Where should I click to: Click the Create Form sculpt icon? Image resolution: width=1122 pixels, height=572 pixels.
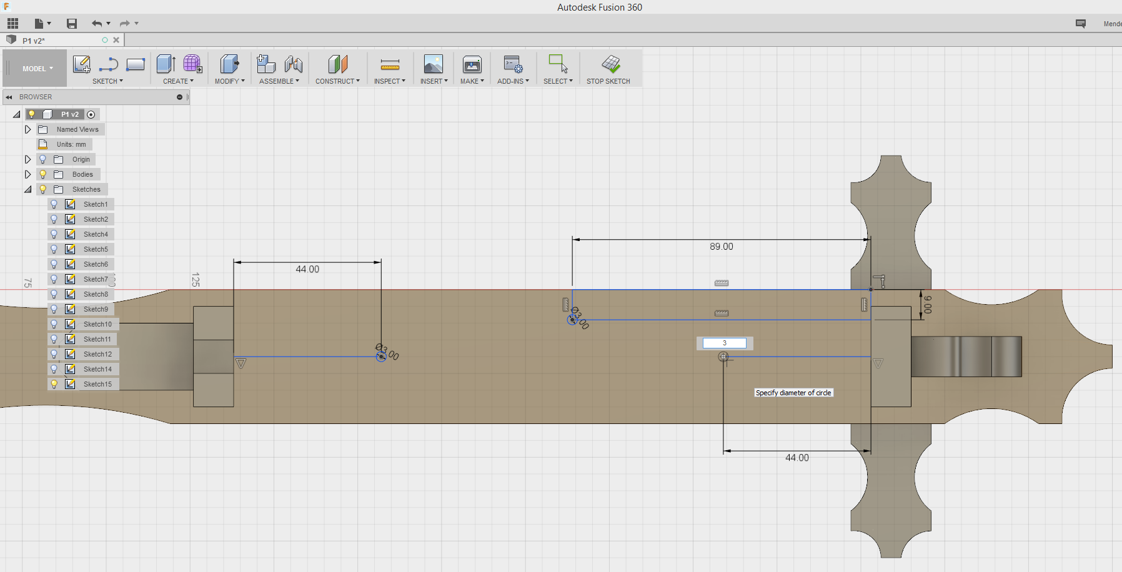pos(192,64)
